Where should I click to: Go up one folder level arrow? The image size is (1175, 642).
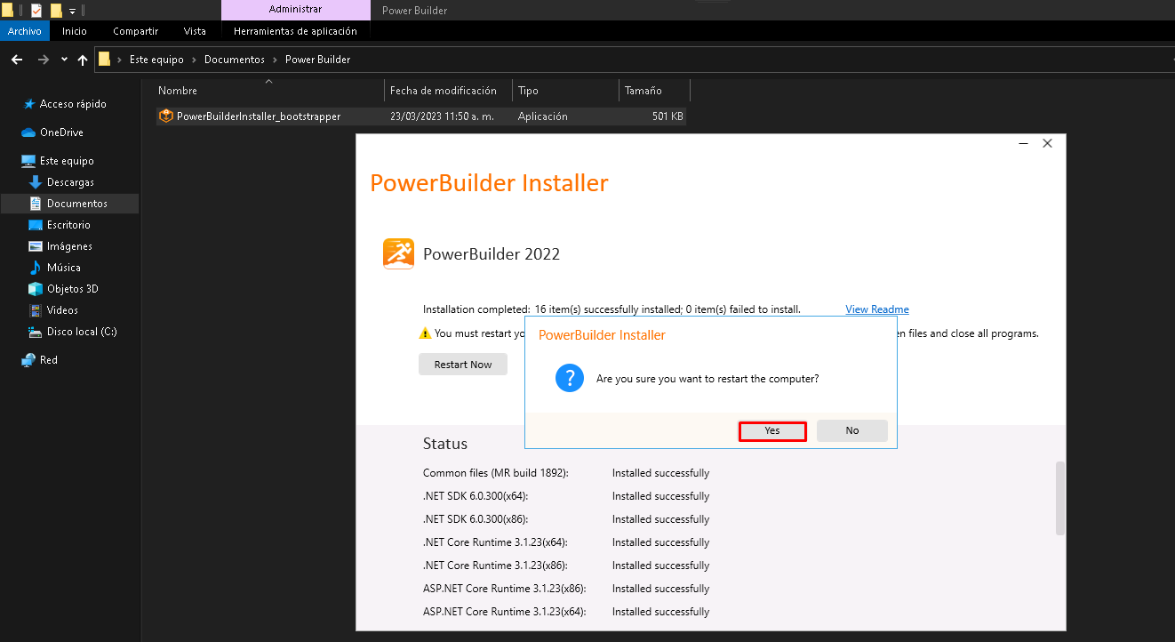[x=83, y=60]
